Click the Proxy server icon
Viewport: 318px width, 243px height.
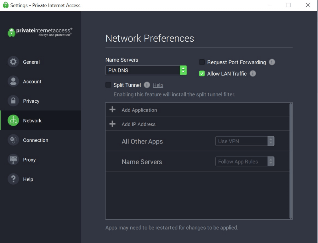coord(13,160)
